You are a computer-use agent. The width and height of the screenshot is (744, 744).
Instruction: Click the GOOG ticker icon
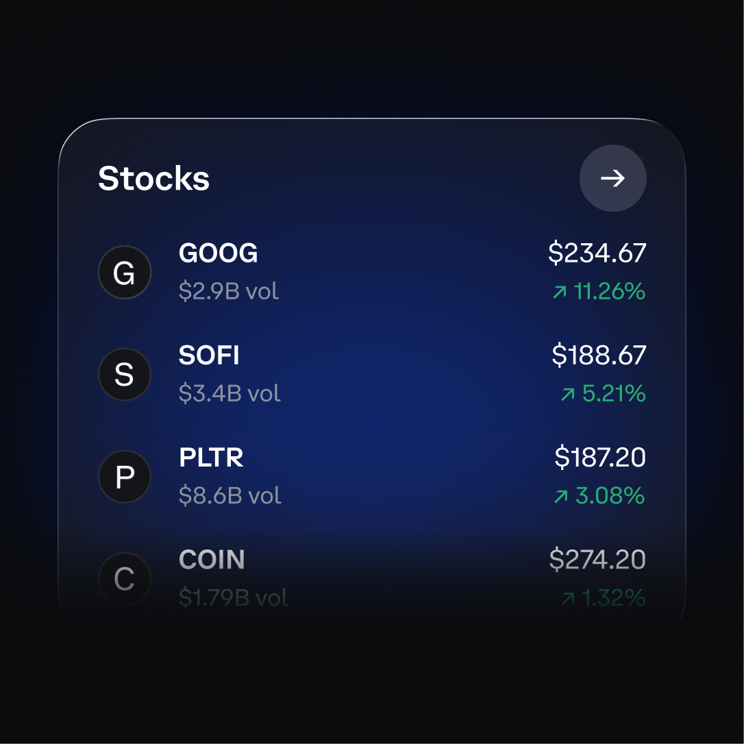coord(125,272)
